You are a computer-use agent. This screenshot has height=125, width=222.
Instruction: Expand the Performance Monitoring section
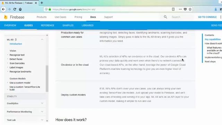(x=42, y=112)
